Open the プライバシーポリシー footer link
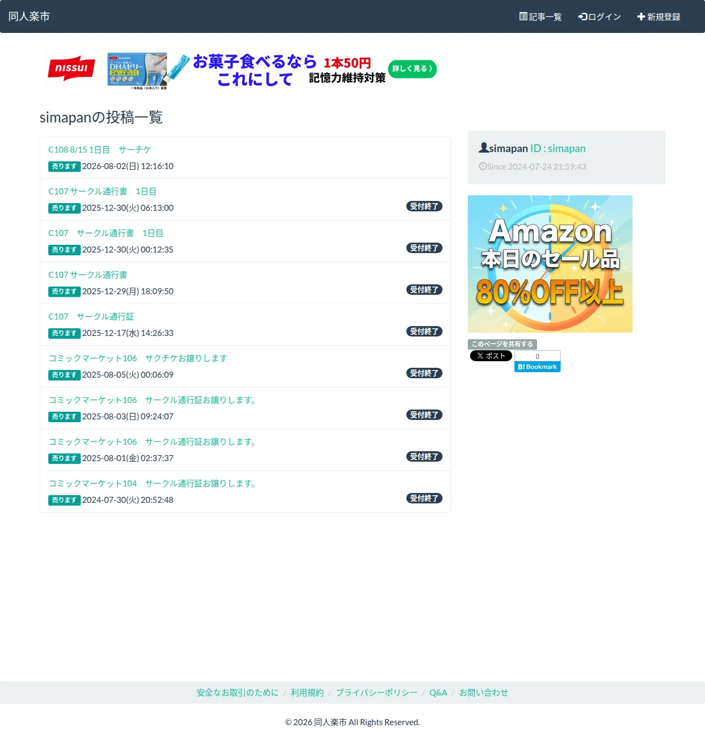705x729 pixels. [377, 693]
